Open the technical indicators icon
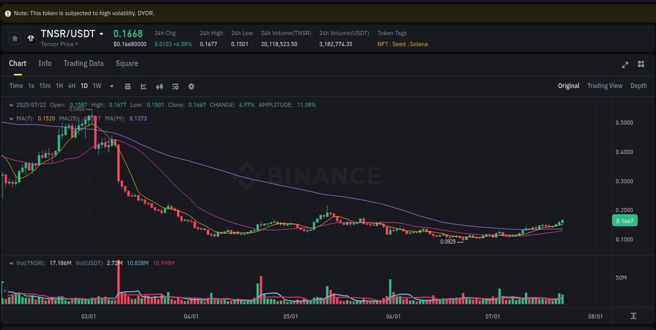This screenshot has width=656, height=330. (x=160, y=86)
